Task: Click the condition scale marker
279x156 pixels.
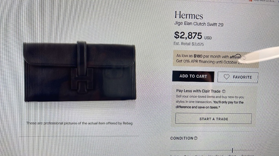Action: tap(233, 150)
